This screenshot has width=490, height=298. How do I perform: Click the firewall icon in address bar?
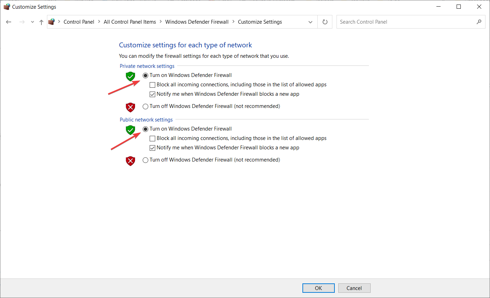52,22
